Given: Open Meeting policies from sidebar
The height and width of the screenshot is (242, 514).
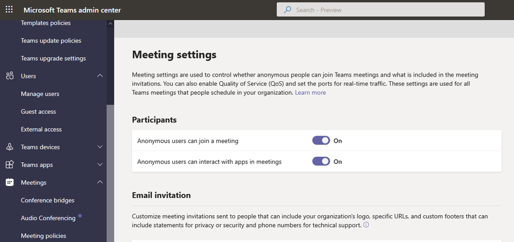Looking at the screenshot, I should [44, 236].
